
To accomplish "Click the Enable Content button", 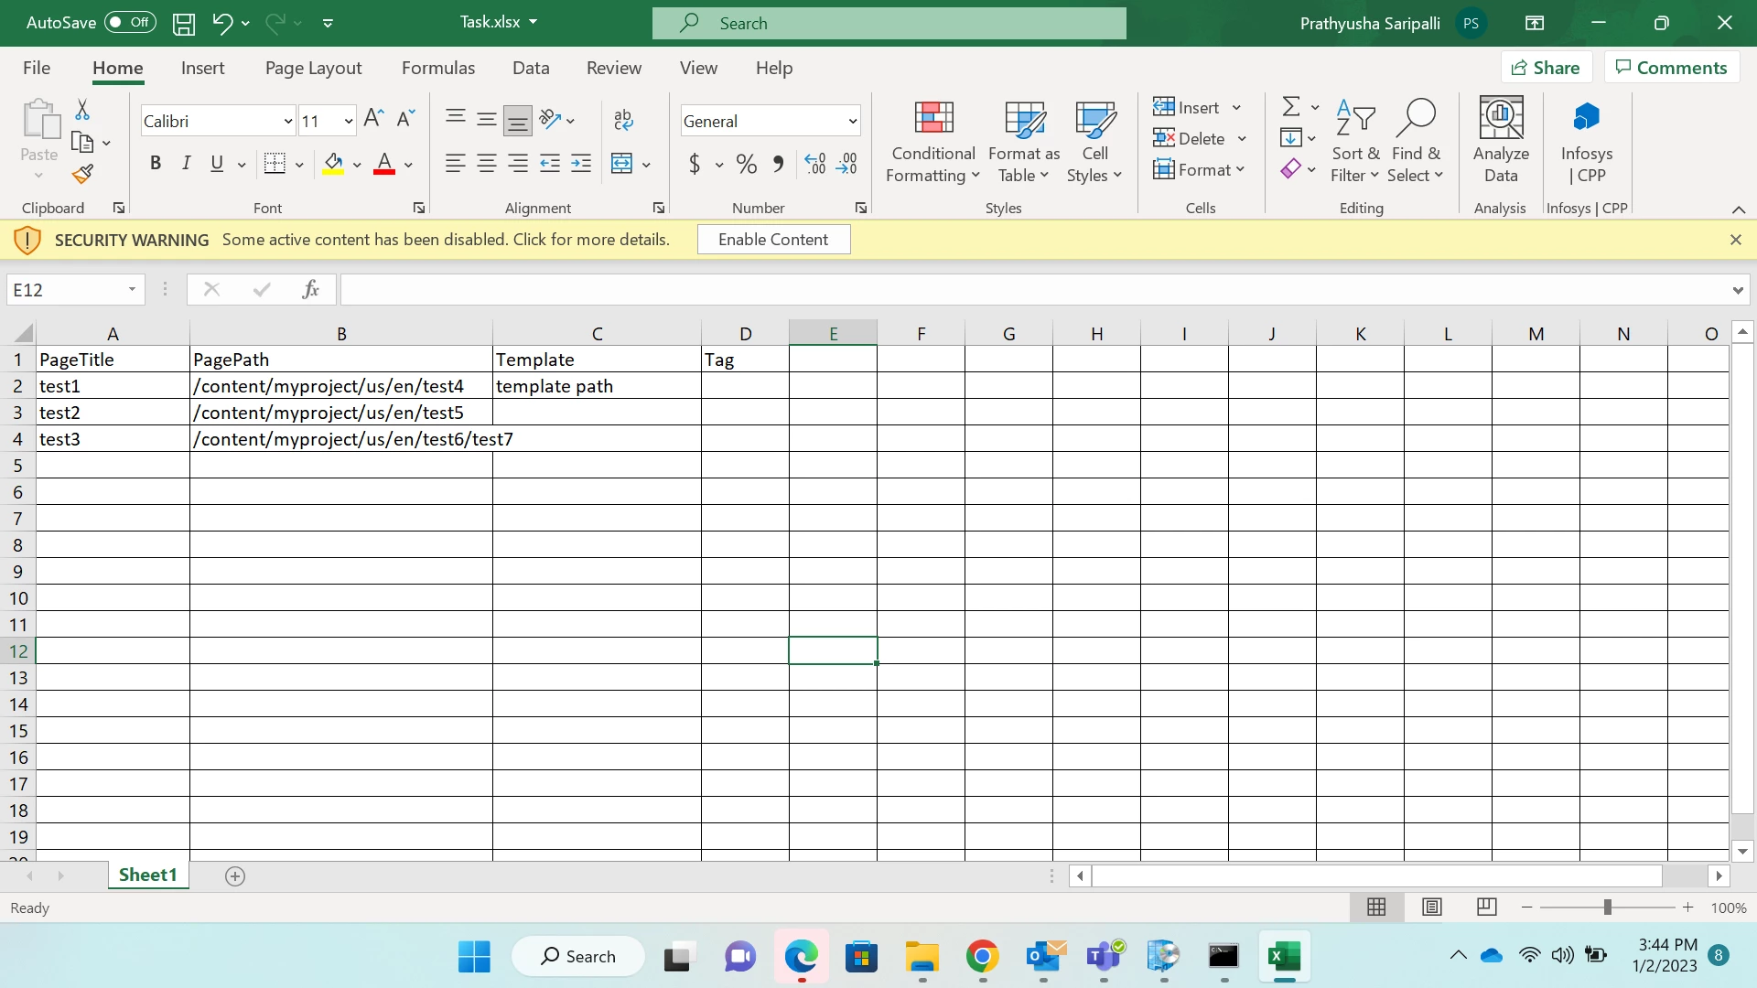I will coord(772,240).
